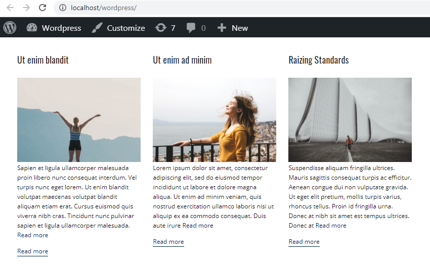Go back with browser back arrow
This screenshot has height=270, width=430.
pyautogui.click(x=10, y=8)
